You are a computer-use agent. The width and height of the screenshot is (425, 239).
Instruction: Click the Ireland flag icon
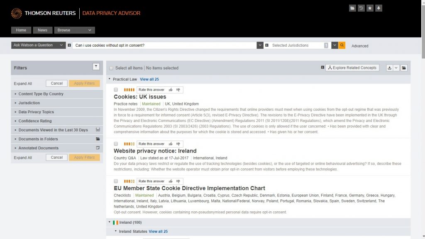click(115, 222)
